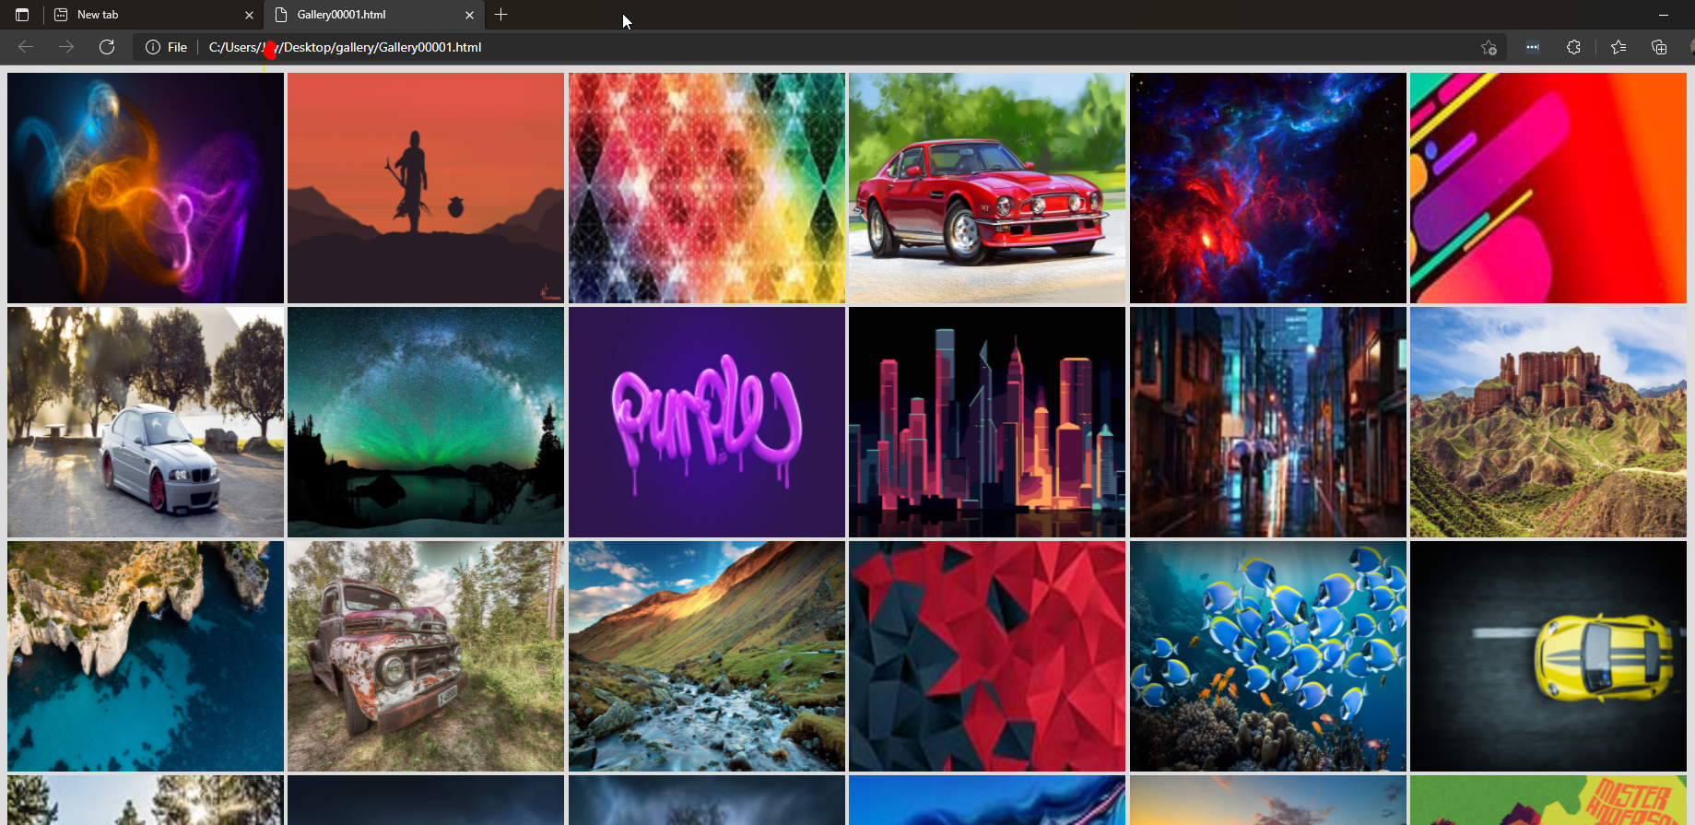
Task: Open the red and blue nebula image
Action: coord(1268,188)
